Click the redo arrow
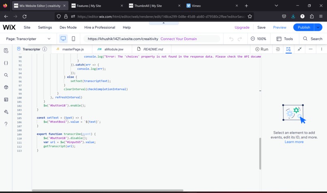This screenshot has width=327, height=193. tap(240, 39)
